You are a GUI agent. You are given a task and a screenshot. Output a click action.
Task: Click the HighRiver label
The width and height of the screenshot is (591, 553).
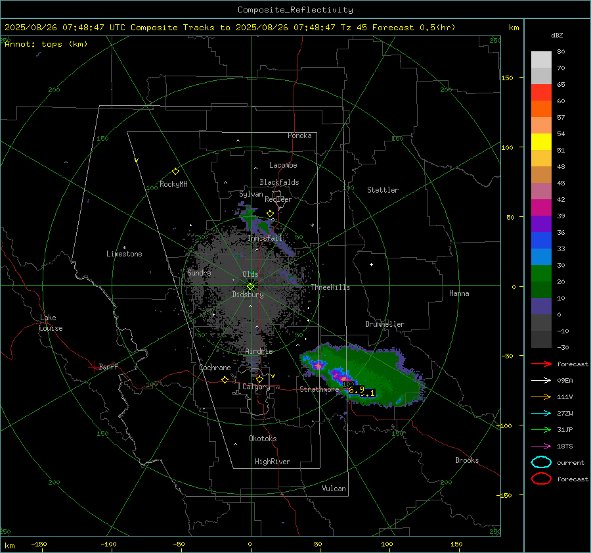(x=273, y=462)
